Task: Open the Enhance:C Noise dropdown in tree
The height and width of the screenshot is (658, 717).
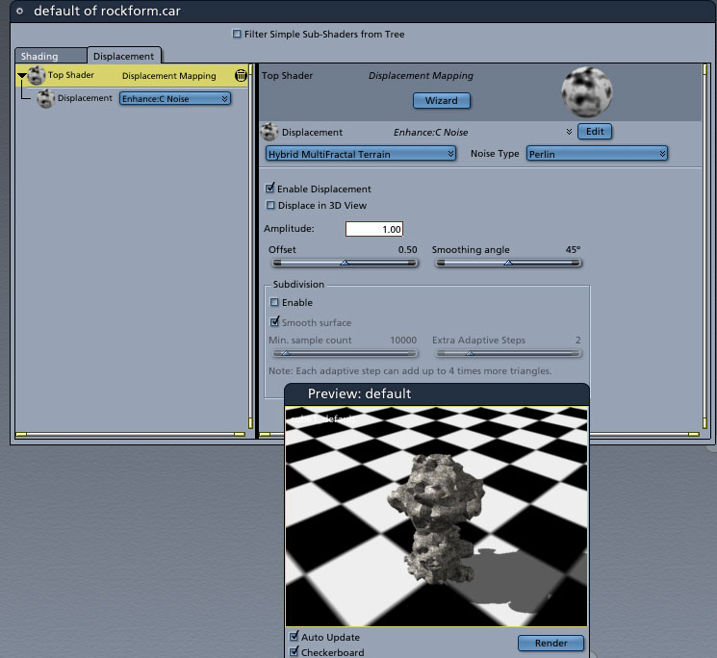Action: pos(174,99)
